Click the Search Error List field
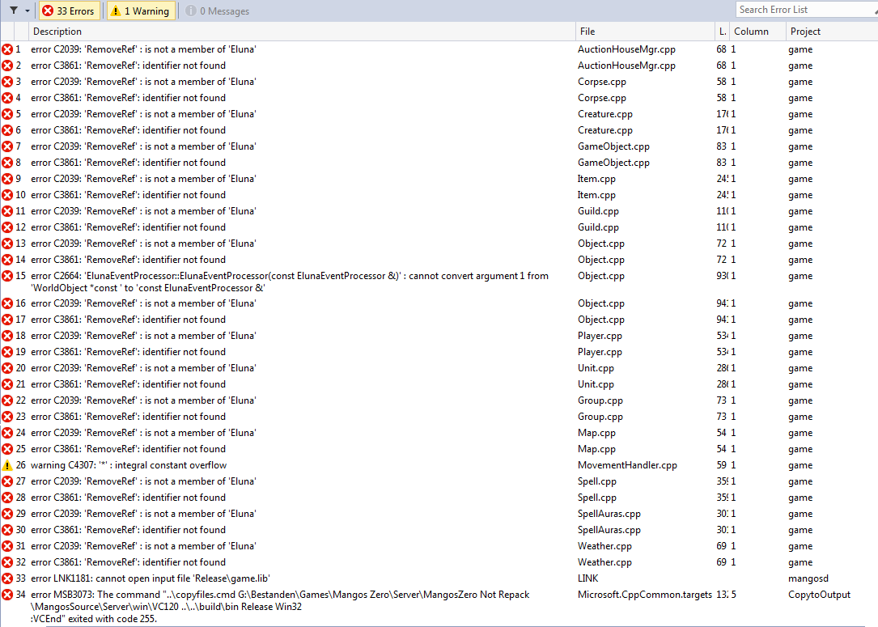 click(x=805, y=10)
